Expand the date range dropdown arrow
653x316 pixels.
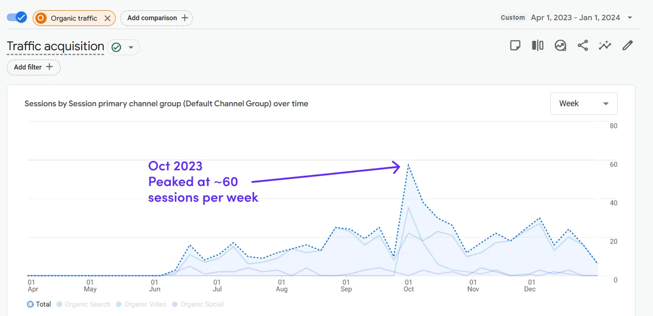(x=630, y=18)
